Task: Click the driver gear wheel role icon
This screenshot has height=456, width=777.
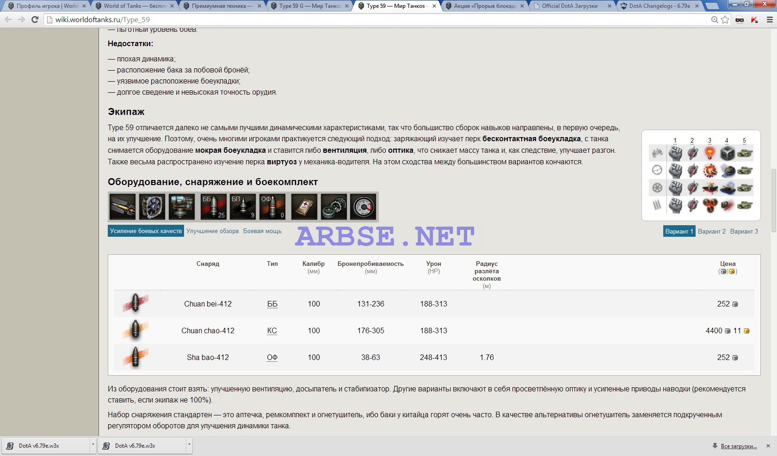Action: coord(657,188)
